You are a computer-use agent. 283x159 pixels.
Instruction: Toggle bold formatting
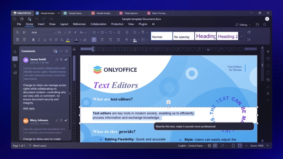click(x=33, y=40)
